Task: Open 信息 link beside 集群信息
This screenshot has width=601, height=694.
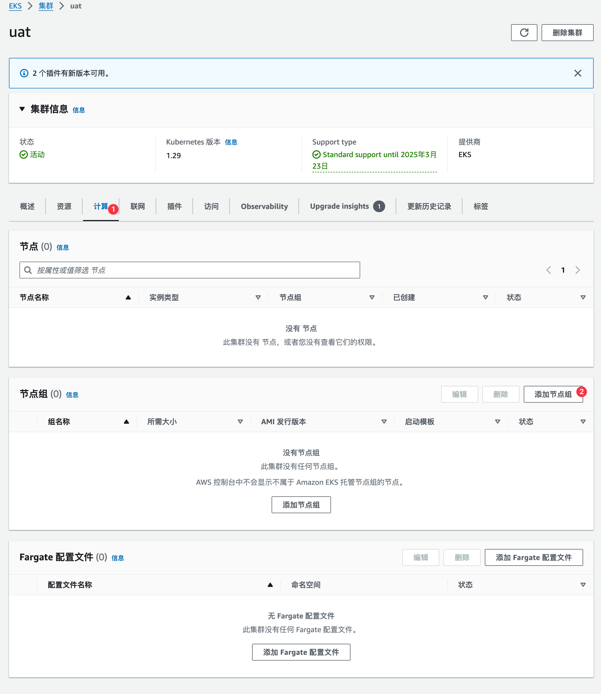Action: pyautogui.click(x=79, y=110)
